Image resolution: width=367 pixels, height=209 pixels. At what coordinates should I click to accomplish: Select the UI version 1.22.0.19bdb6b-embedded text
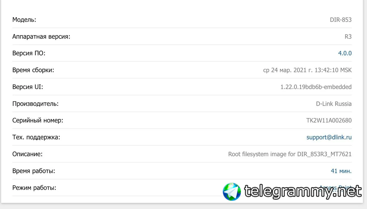316,87
